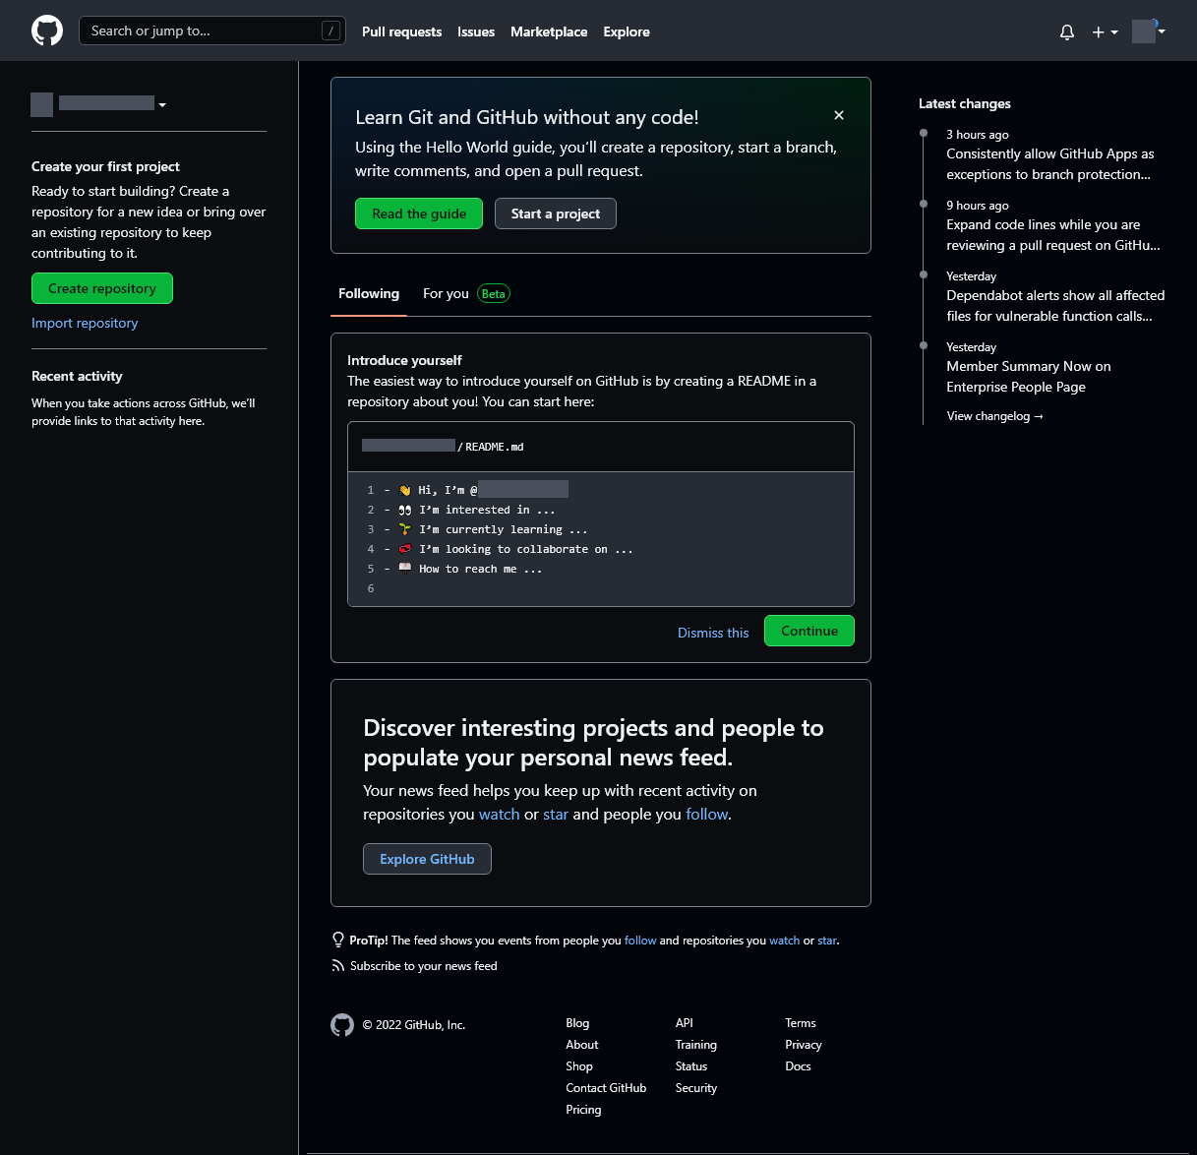Click the '3 hours ago' timestamp
This screenshot has height=1155, width=1197.
coord(978,135)
